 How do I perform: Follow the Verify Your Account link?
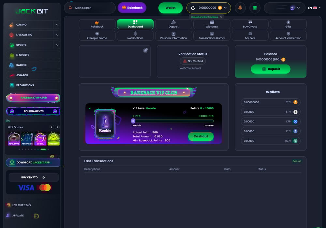pos(190,68)
